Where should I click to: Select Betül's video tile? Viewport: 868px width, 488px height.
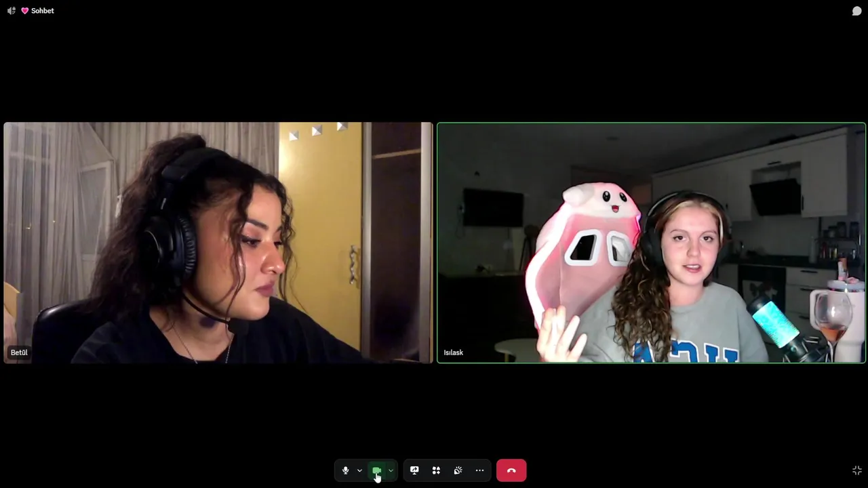(x=218, y=243)
